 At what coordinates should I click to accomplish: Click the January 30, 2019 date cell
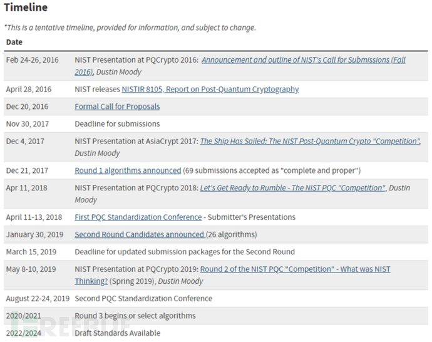[34, 234]
